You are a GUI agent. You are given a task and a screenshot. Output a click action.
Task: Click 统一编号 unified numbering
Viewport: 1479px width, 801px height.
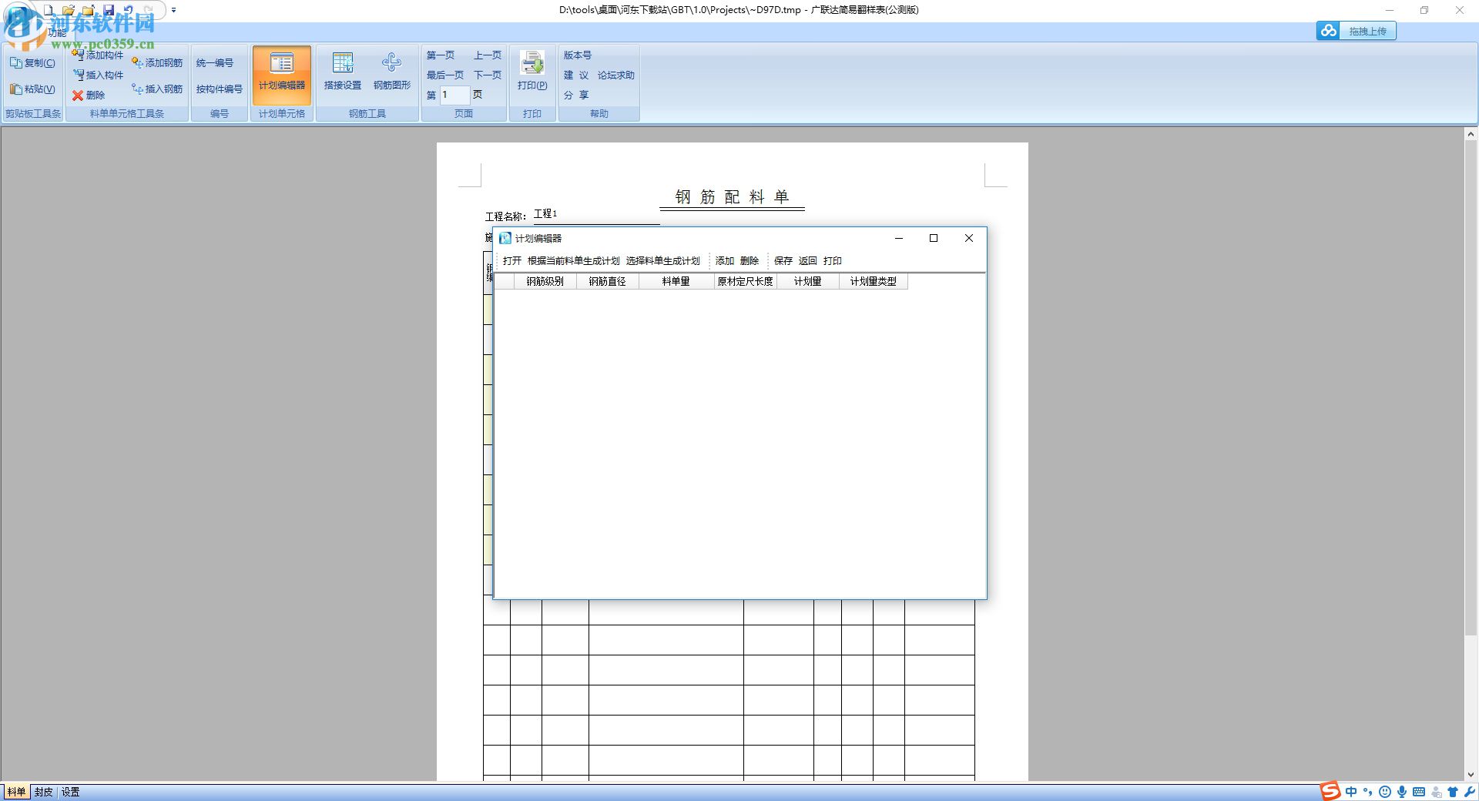[215, 63]
